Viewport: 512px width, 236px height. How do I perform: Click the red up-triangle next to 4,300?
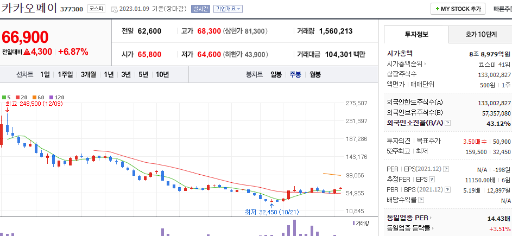click(27, 52)
